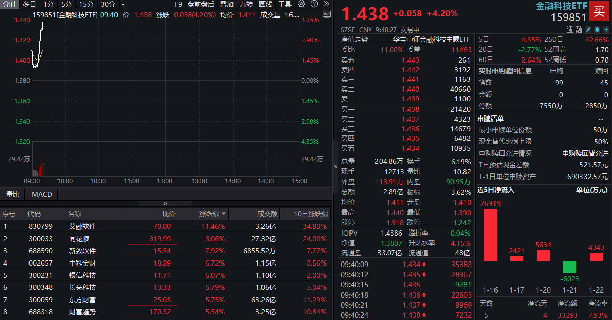612x320 pixels.
Task: Click the red 买 buy button
Action: click(x=599, y=13)
